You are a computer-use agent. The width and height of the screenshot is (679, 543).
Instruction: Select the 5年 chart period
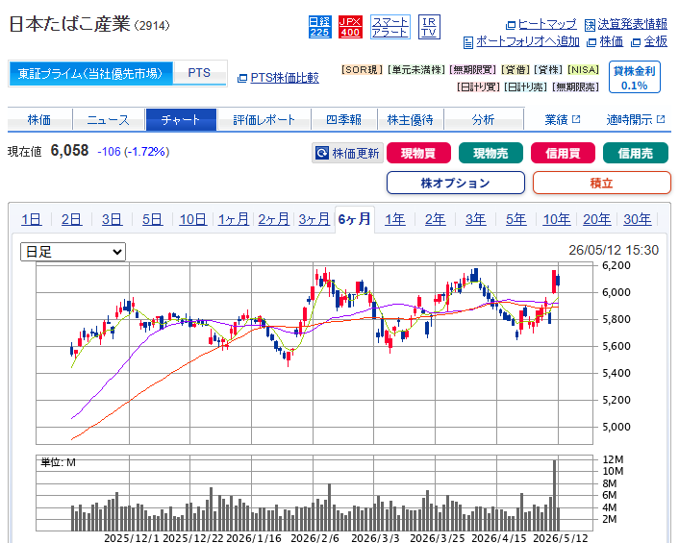pos(516,219)
